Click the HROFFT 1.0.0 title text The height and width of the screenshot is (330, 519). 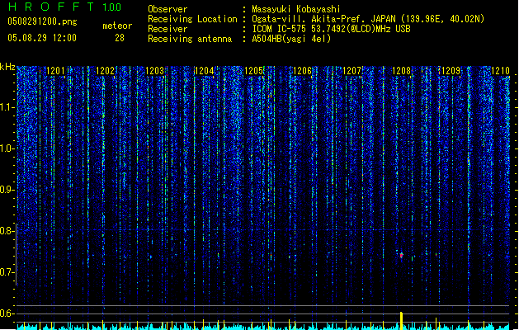65,7
